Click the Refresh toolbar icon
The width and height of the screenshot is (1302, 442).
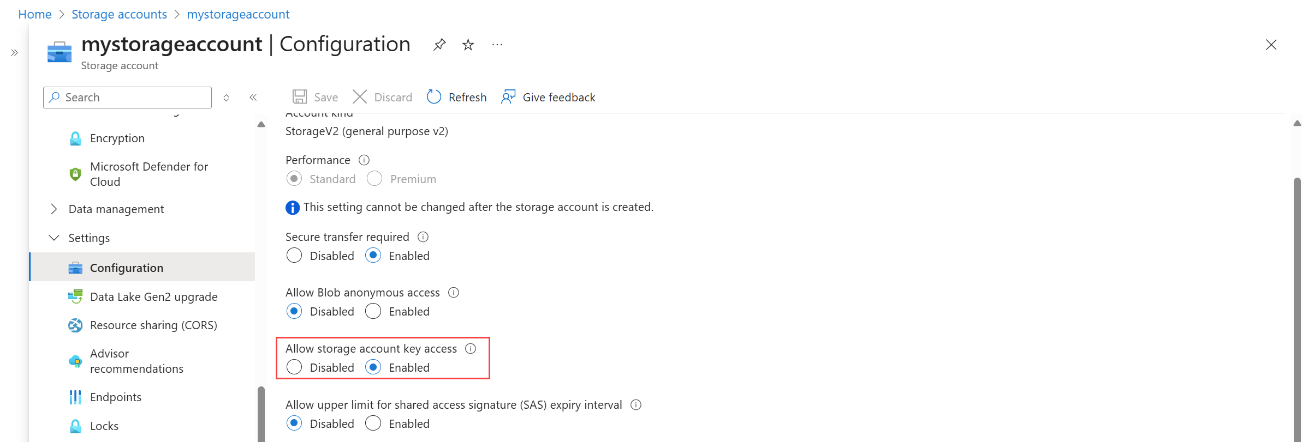pos(434,97)
